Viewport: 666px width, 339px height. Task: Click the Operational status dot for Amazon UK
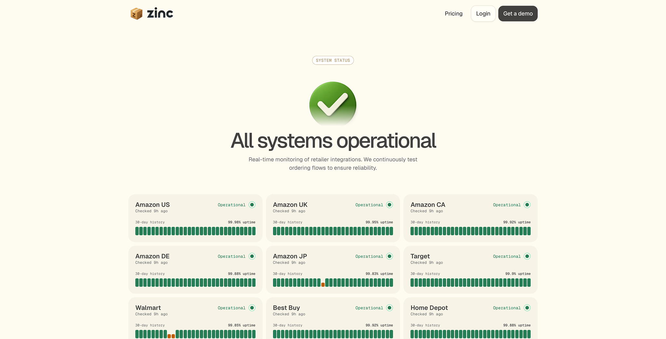(390, 205)
